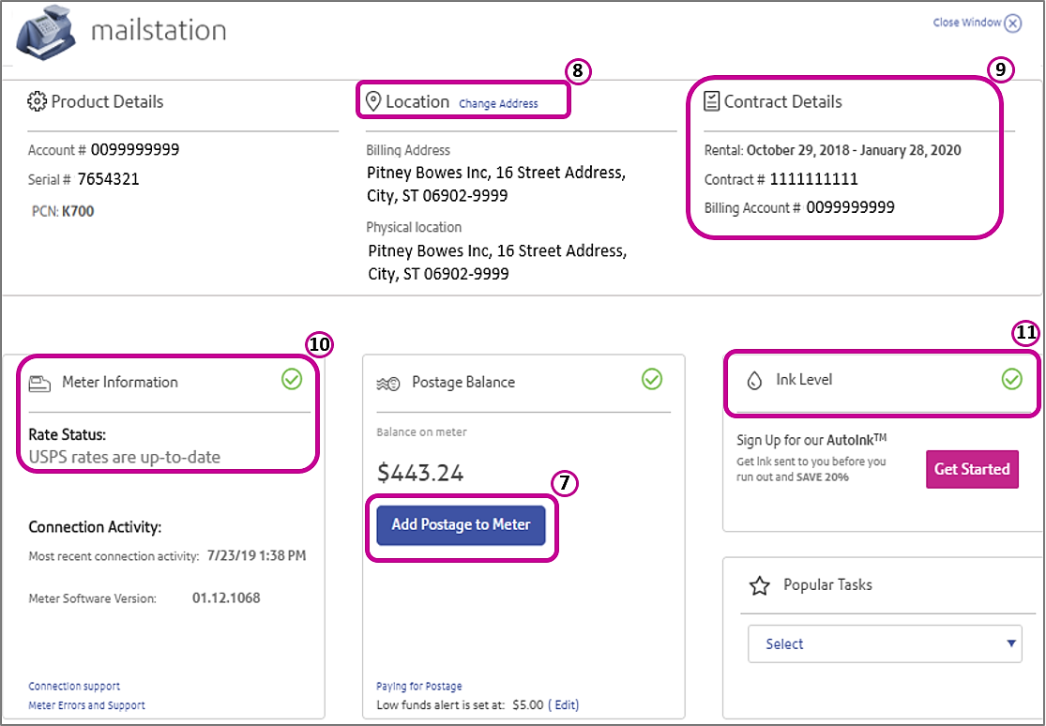The width and height of the screenshot is (1046, 726).
Task: Click the account number 0099999999 under Product Details
Action: click(x=135, y=149)
